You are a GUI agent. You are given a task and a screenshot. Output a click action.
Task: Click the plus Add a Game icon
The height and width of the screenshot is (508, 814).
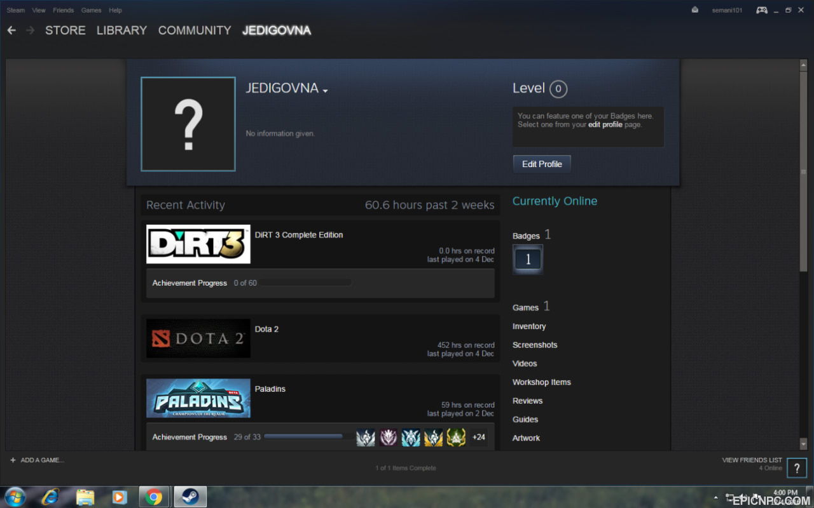(x=13, y=460)
